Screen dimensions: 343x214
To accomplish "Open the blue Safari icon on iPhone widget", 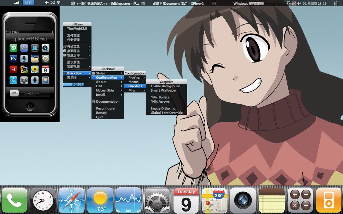I will point(13,80).
